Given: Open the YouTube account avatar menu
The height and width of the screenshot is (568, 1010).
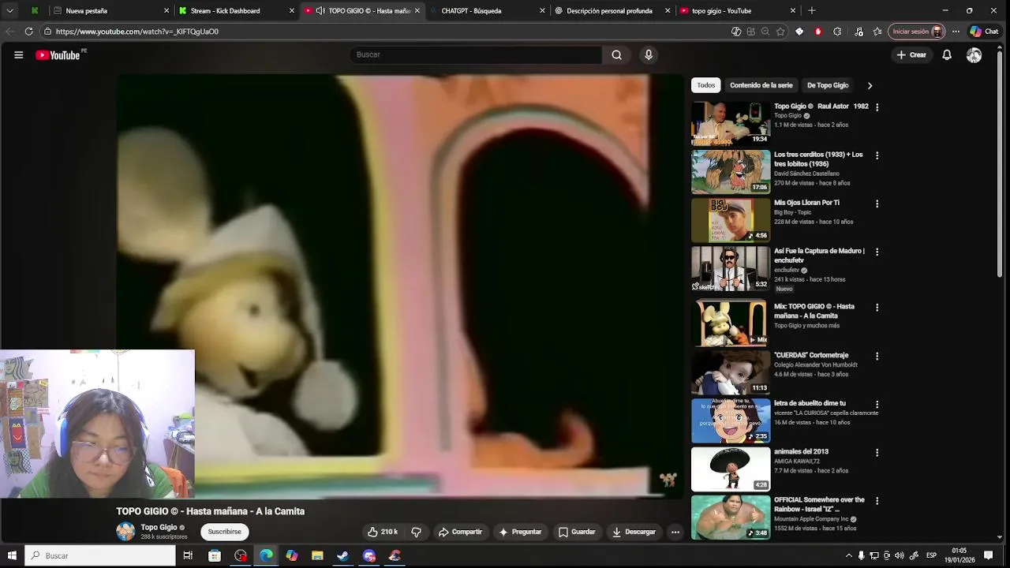Looking at the screenshot, I should pyautogui.click(x=974, y=55).
